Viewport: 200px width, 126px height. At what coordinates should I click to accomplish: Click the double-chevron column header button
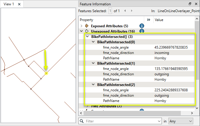point(149,20)
